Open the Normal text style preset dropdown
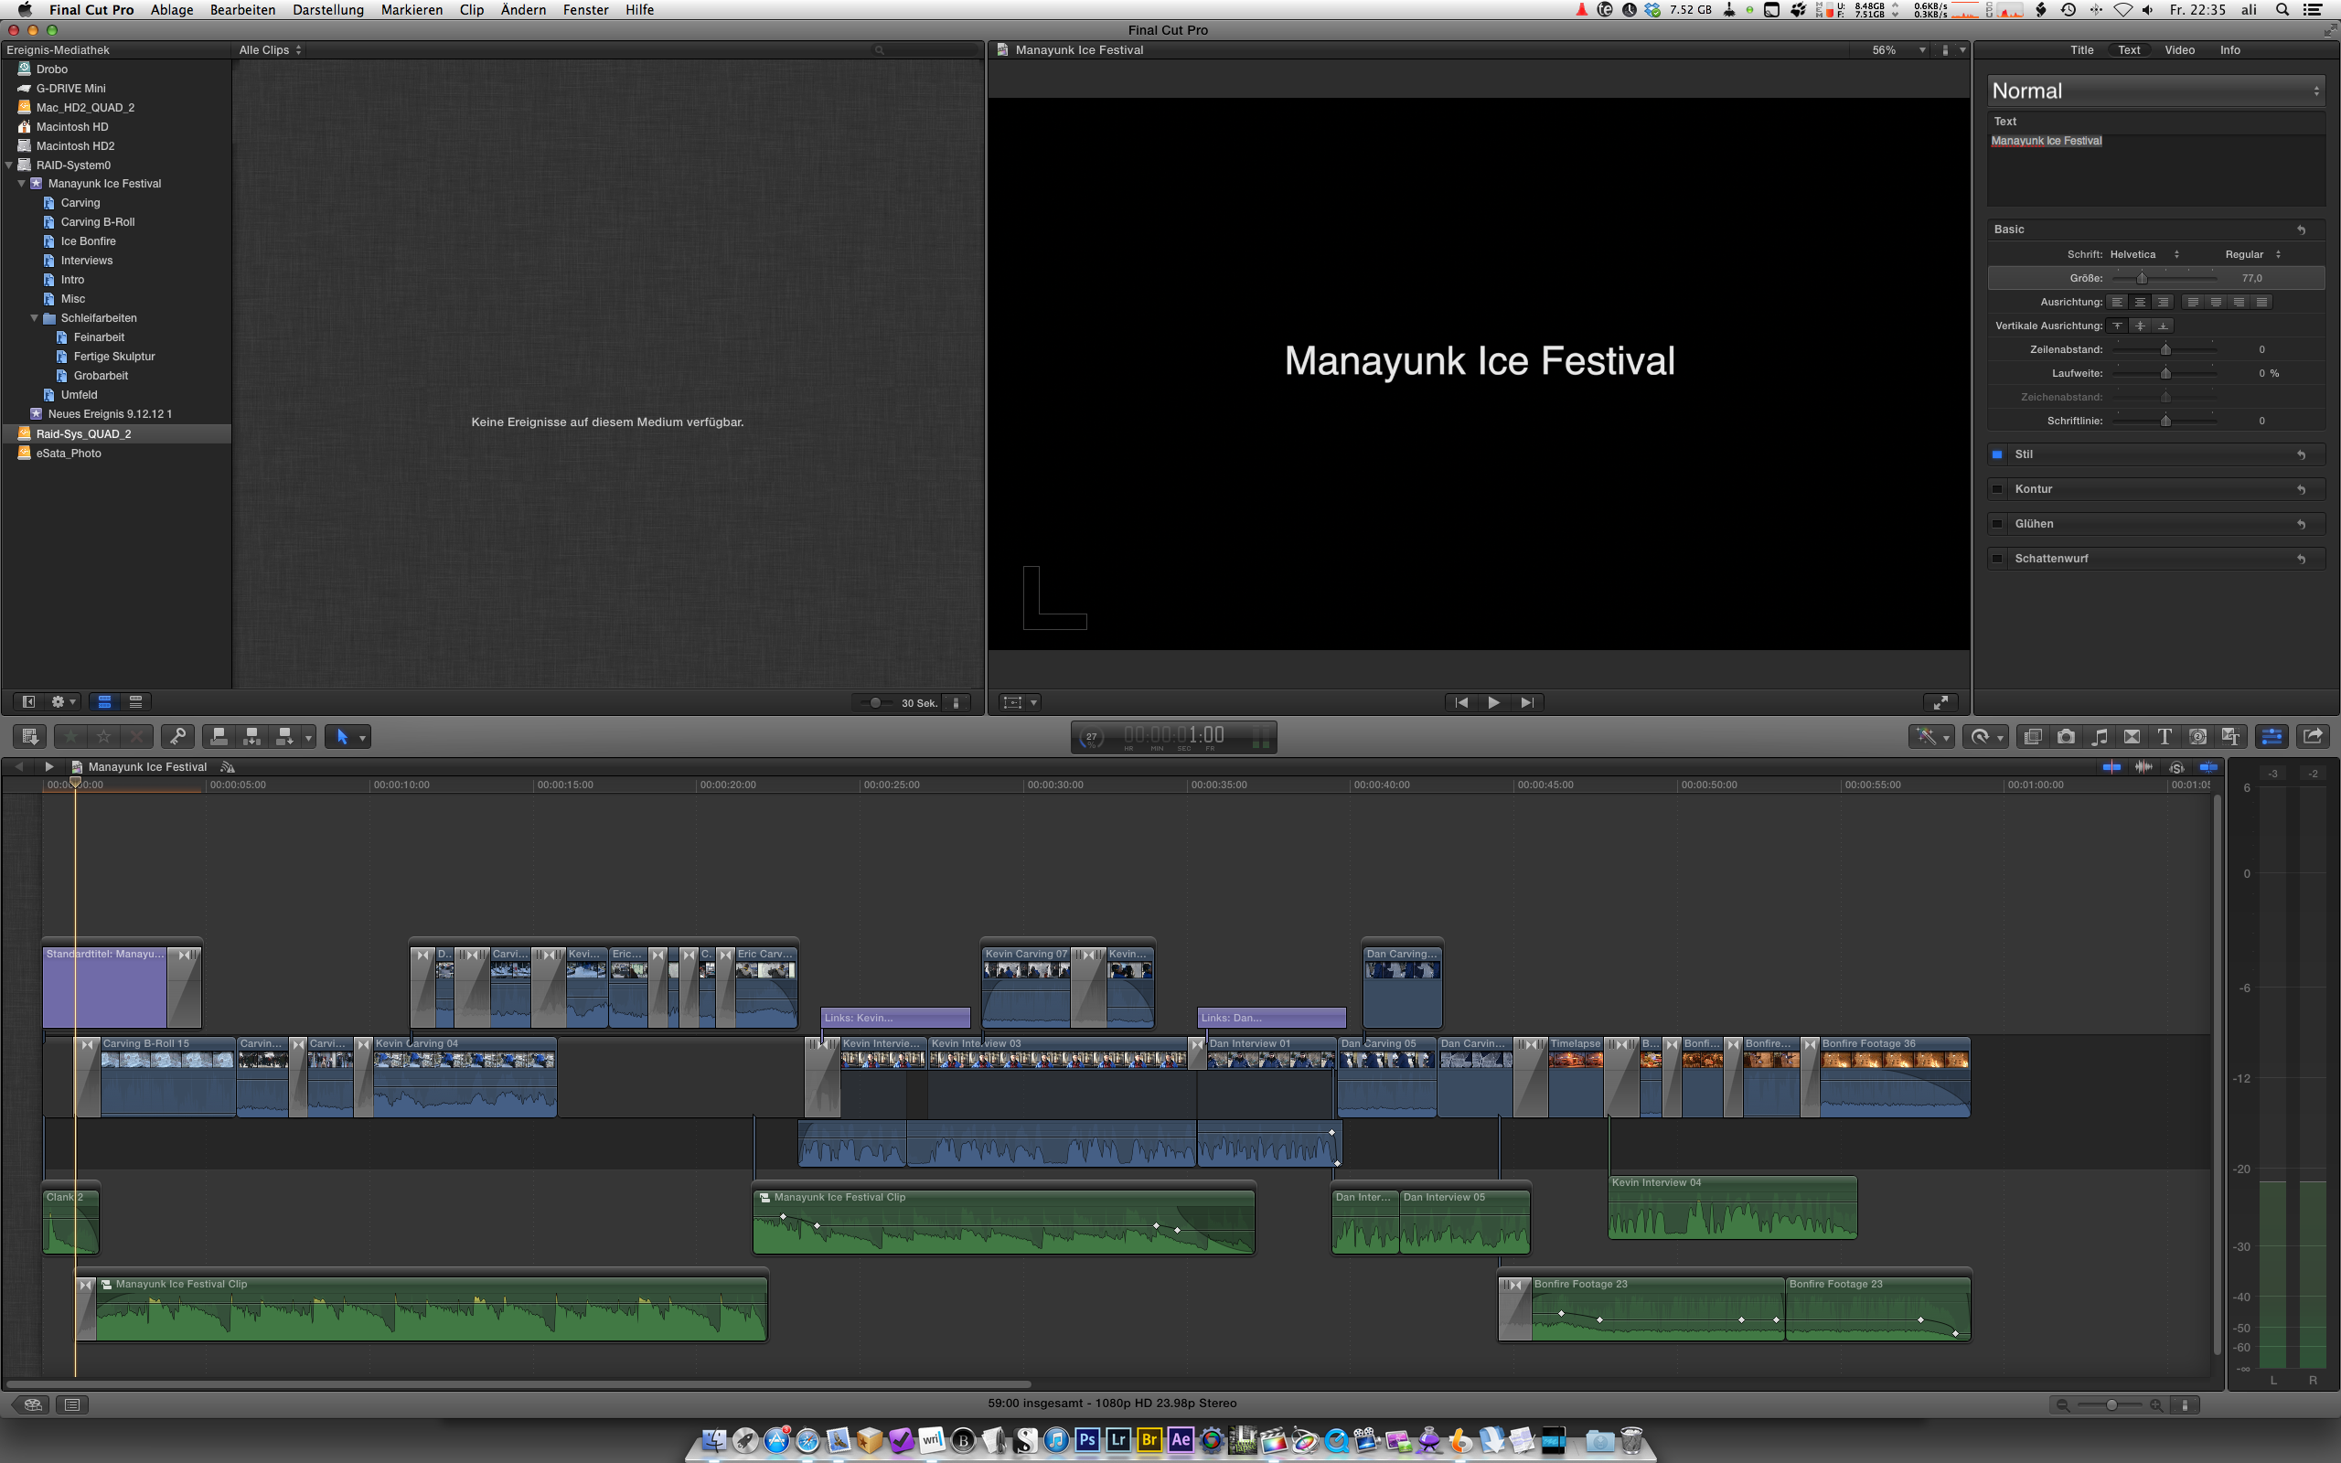This screenshot has height=1463, width=2341. pos(2155,91)
